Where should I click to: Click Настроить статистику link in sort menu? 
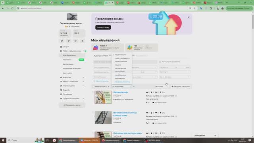[123, 82]
